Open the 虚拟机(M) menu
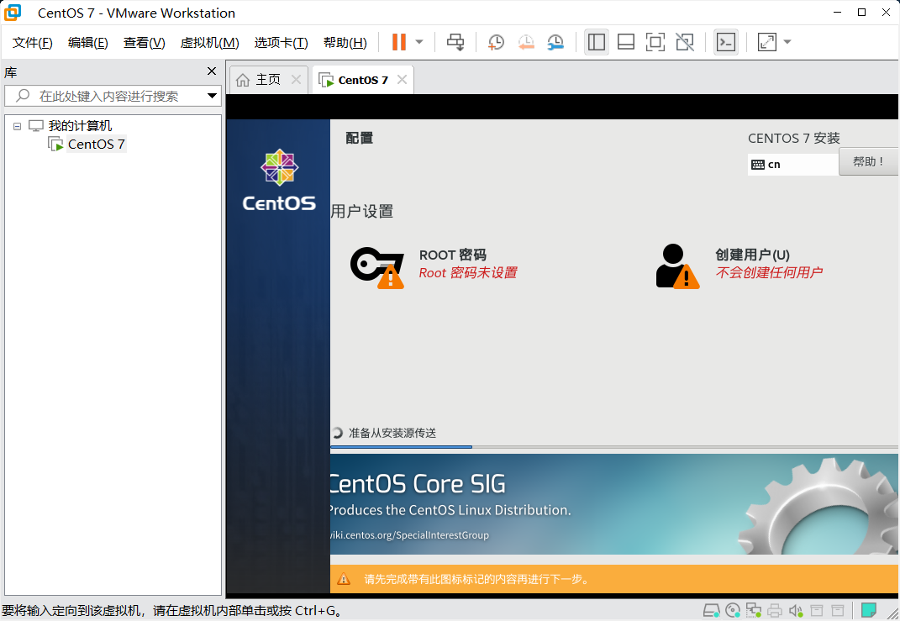The height and width of the screenshot is (621, 900). (x=209, y=43)
